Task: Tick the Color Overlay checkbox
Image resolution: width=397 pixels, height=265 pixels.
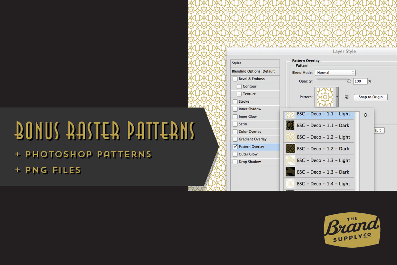Action: click(x=235, y=132)
